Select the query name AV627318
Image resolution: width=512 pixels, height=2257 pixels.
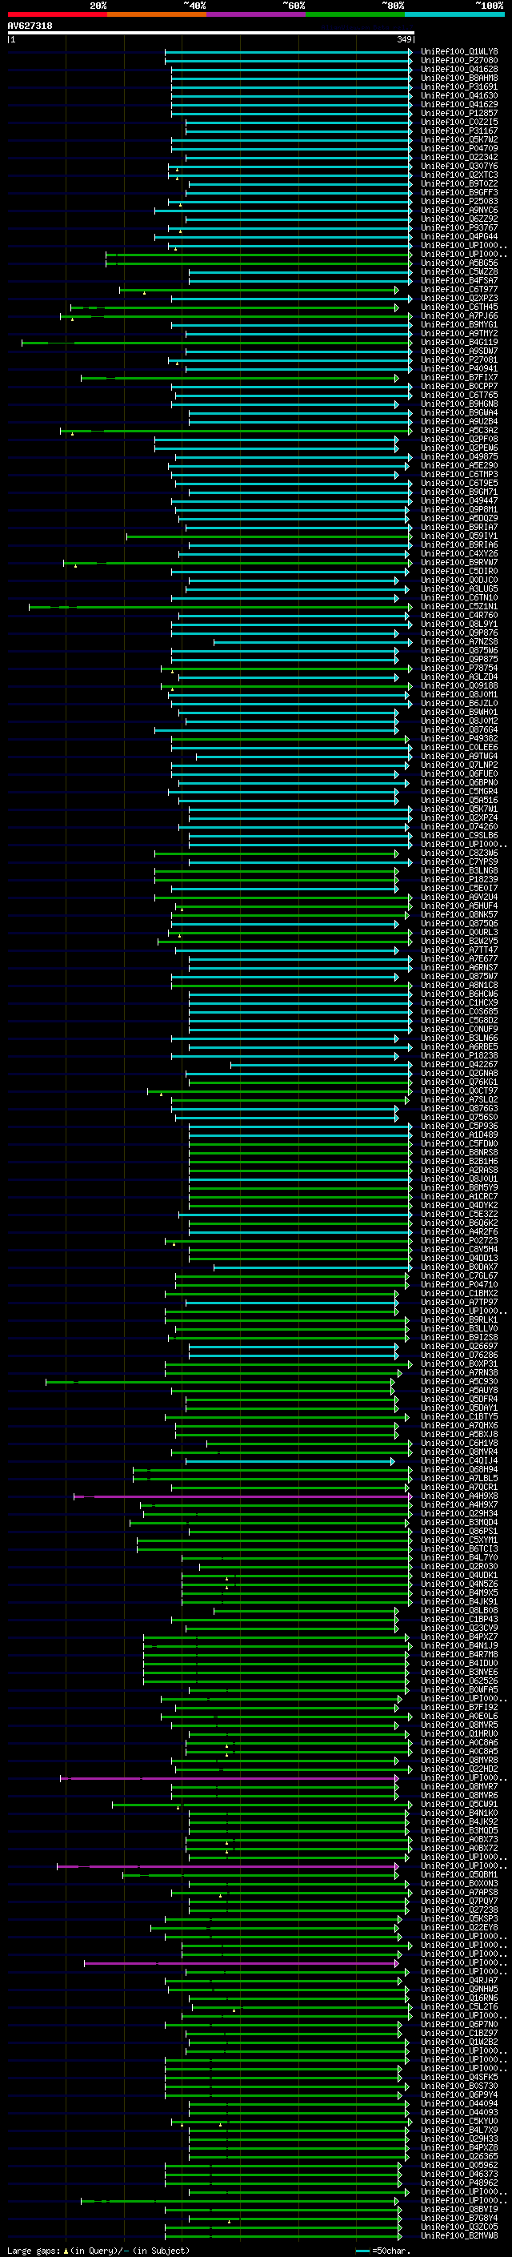coord(30,26)
